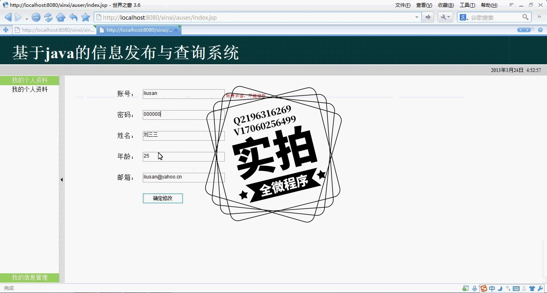Click the 账号 field containing liusan
Screen dimensions: 547x293
coord(183,94)
